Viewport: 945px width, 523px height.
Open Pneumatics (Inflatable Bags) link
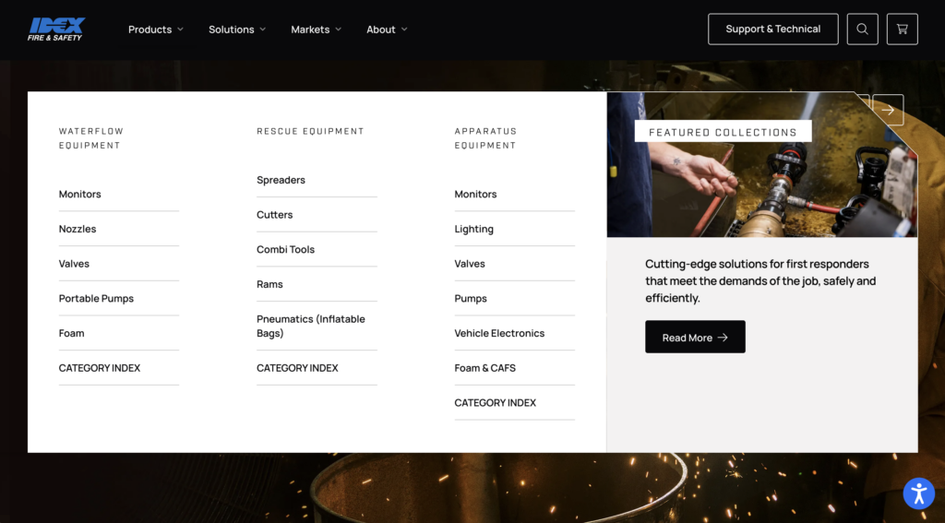coord(310,326)
